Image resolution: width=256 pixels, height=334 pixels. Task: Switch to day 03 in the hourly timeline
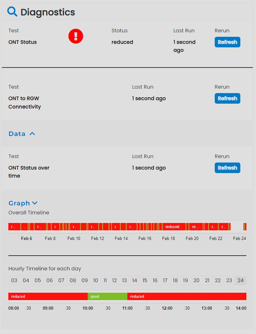[x=14, y=280]
